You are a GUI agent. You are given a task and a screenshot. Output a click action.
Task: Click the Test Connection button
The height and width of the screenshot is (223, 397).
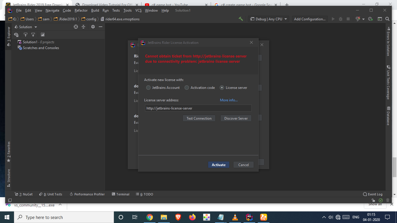(x=199, y=118)
